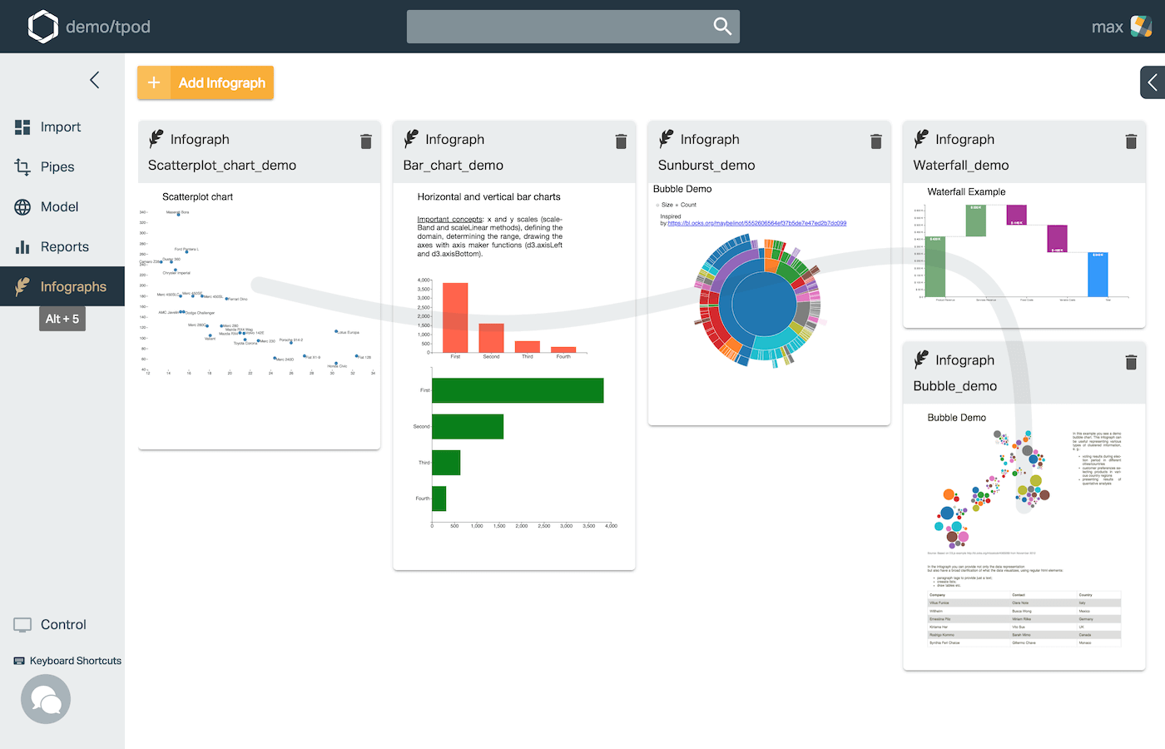Screen dimensions: 1165x749
Task: Expand the right panel chevron
Action: tap(1152, 82)
